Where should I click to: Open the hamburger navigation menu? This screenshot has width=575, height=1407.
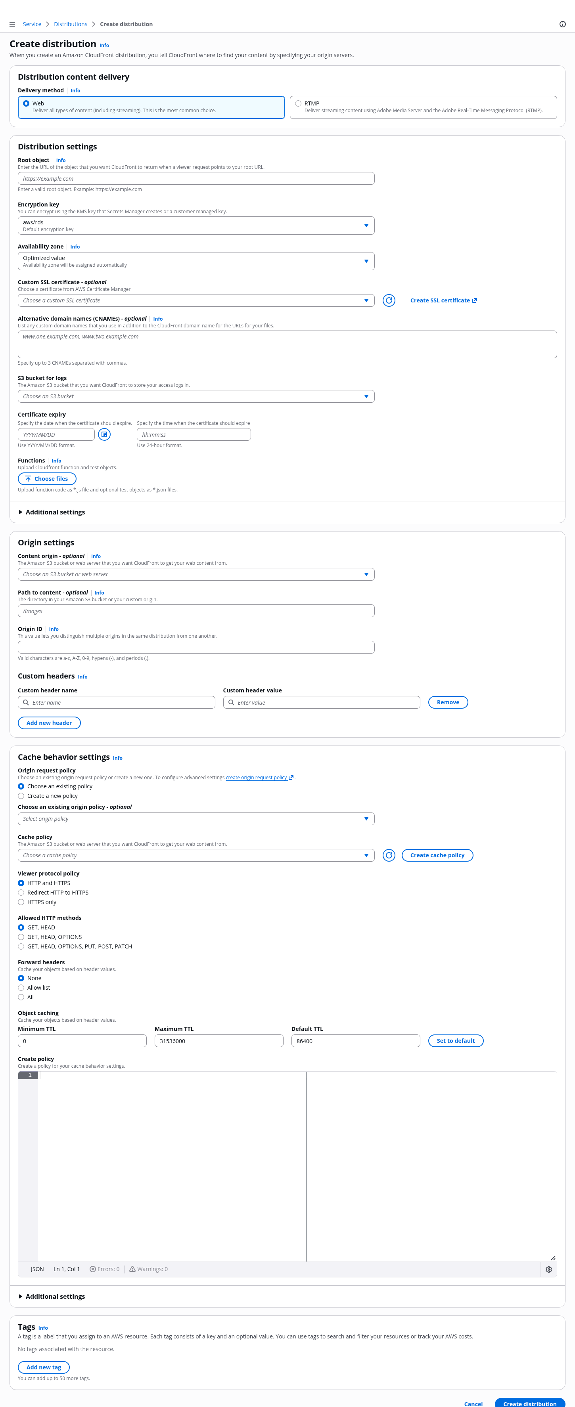(x=12, y=24)
